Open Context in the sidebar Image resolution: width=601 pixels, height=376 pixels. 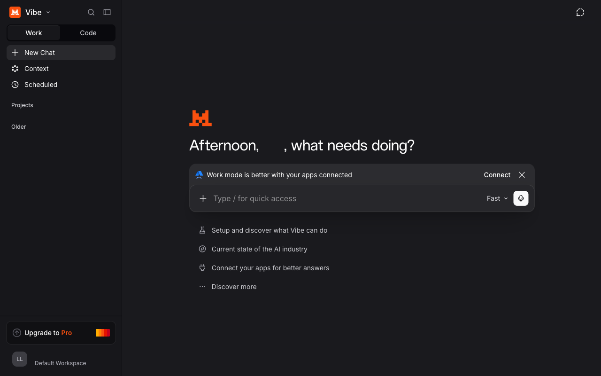coord(61,69)
